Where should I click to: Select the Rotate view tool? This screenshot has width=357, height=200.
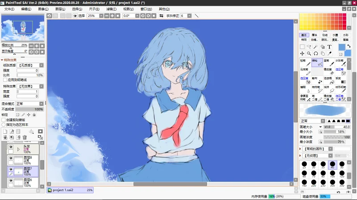[x=316, y=53]
